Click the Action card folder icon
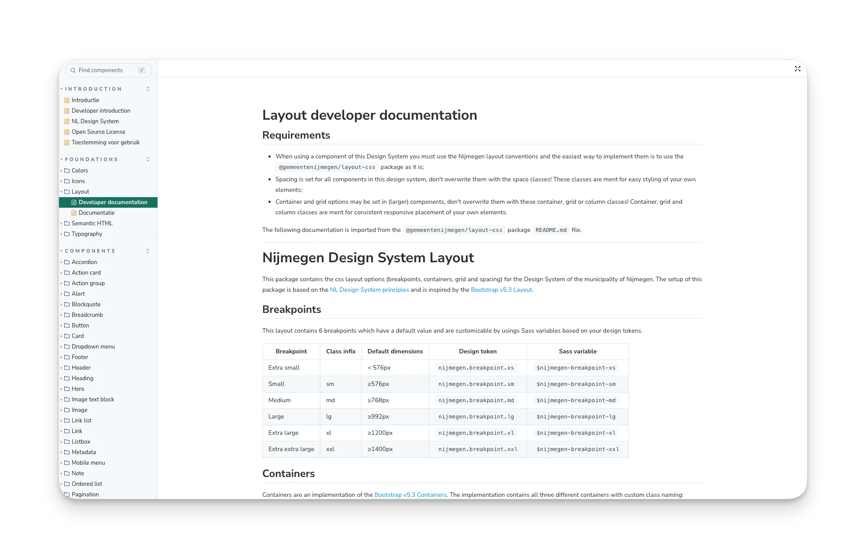866x558 pixels. click(67, 273)
